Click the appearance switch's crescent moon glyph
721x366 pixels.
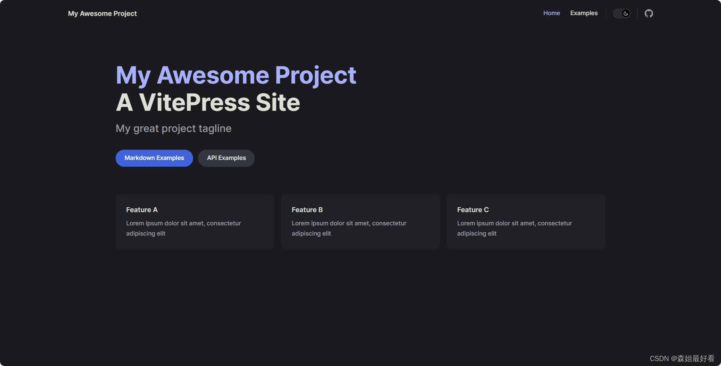625,13
